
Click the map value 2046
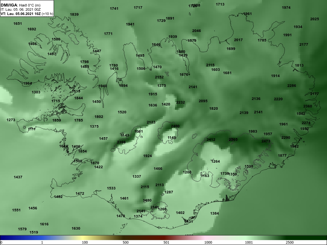pos(197,31)
